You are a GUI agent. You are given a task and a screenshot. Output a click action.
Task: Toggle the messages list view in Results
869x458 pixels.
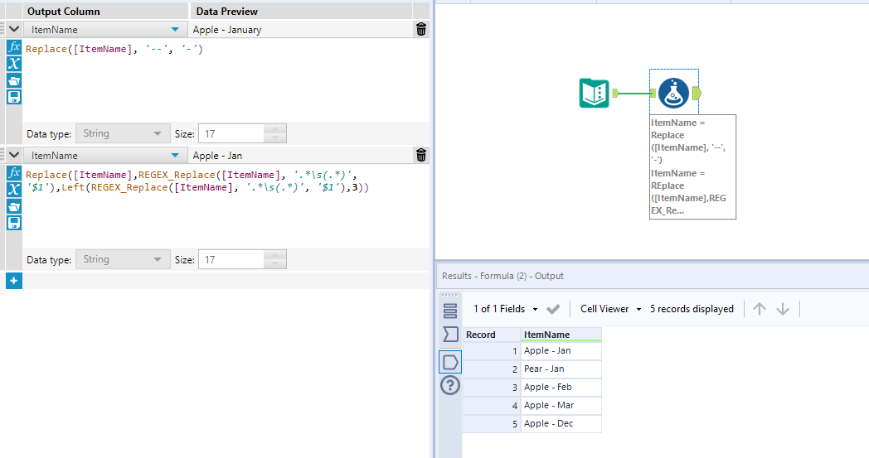450,311
